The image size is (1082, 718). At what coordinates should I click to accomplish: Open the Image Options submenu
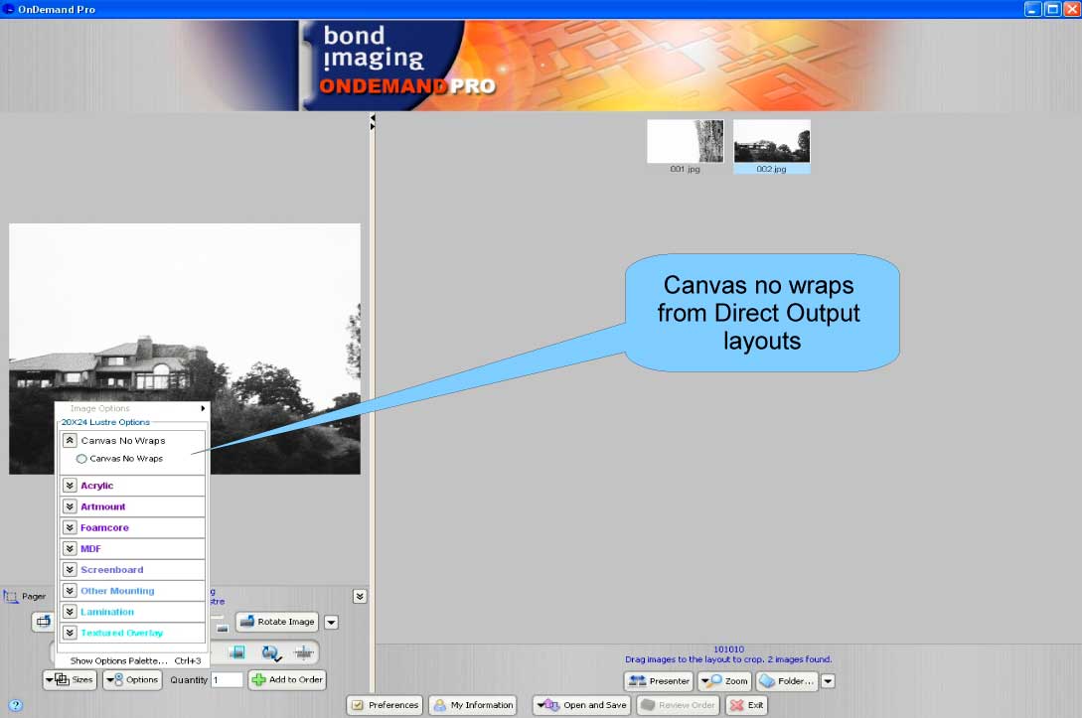132,408
